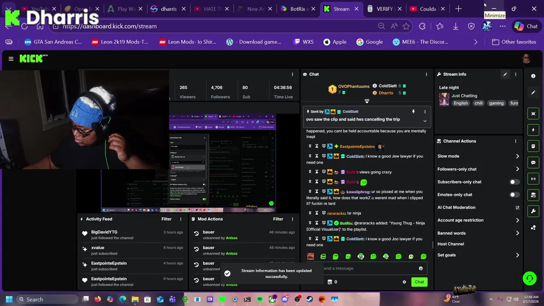Screen dimensions: 544x306
Task: Click the first red face emote
Action: pos(311,256)
